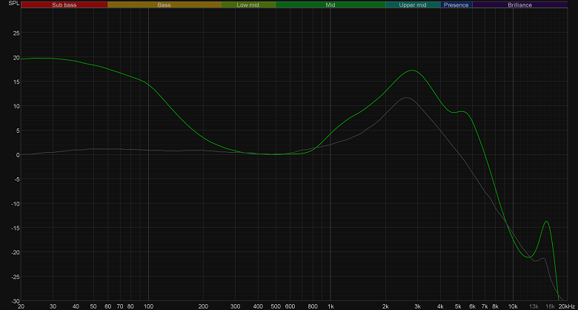Click the 100 Hz axis label
Screen dimensions: 578x310
click(148, 306)
